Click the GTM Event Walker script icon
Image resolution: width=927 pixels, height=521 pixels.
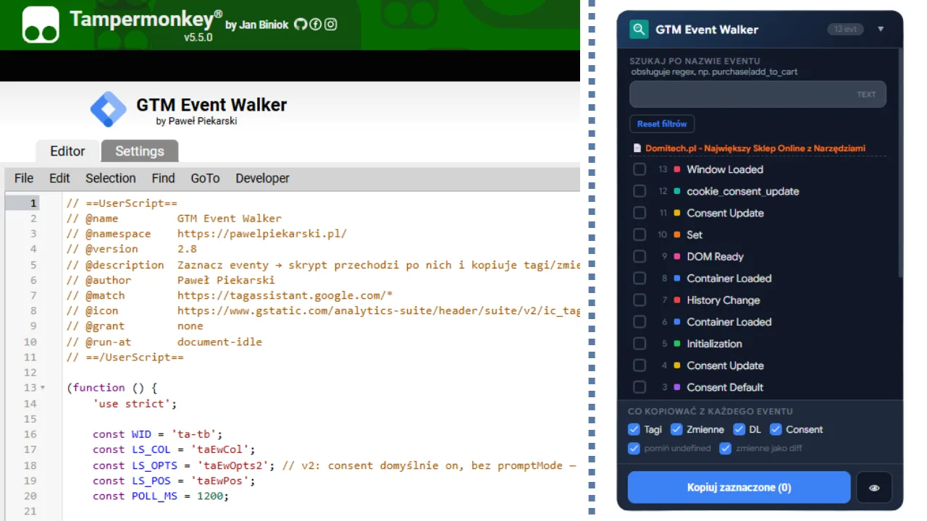point(108,109)
